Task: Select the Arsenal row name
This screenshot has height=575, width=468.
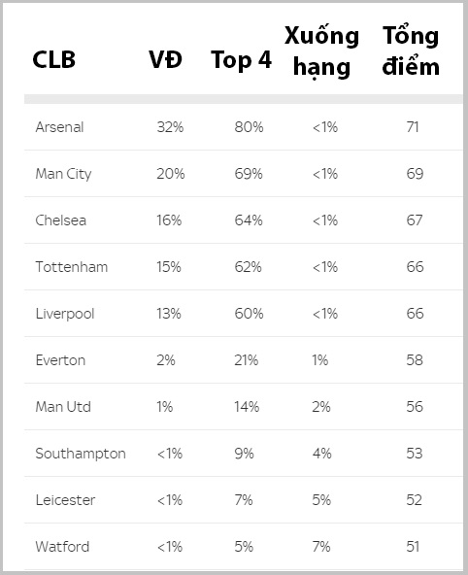Action: pos(60,127)
